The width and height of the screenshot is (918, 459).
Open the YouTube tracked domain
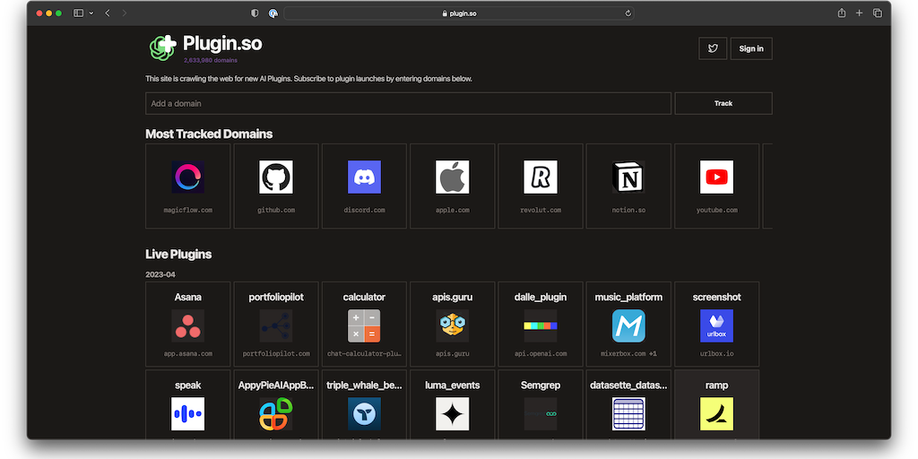coord(716,186)
